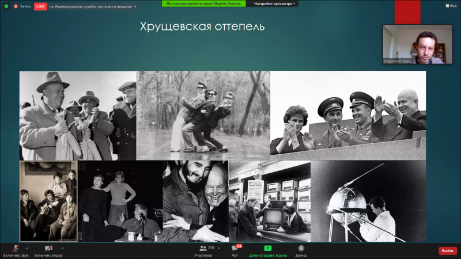Click the Запись recording indicator at top
This screenshot has width=461, height=259.
22,6
